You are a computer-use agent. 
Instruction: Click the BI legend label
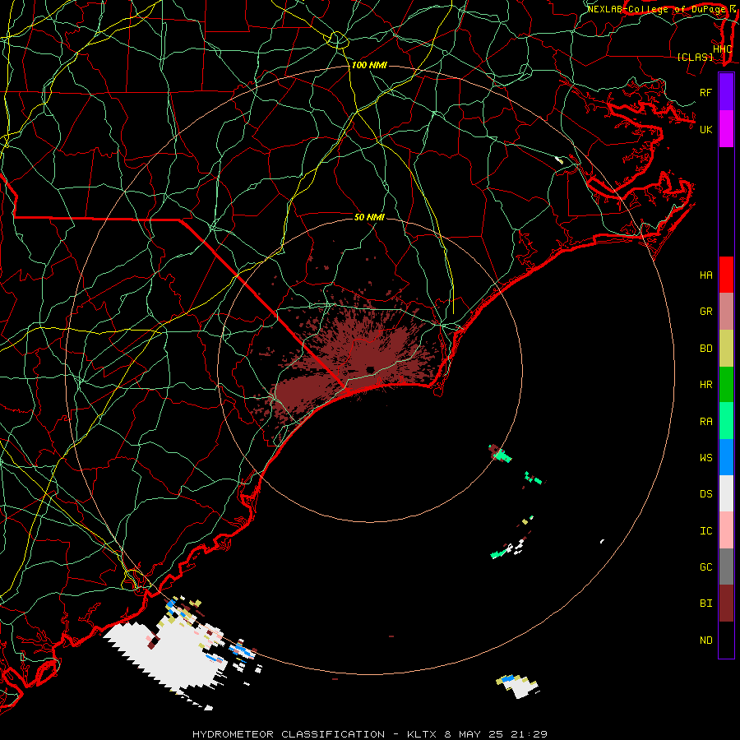(x=705, y=604)
